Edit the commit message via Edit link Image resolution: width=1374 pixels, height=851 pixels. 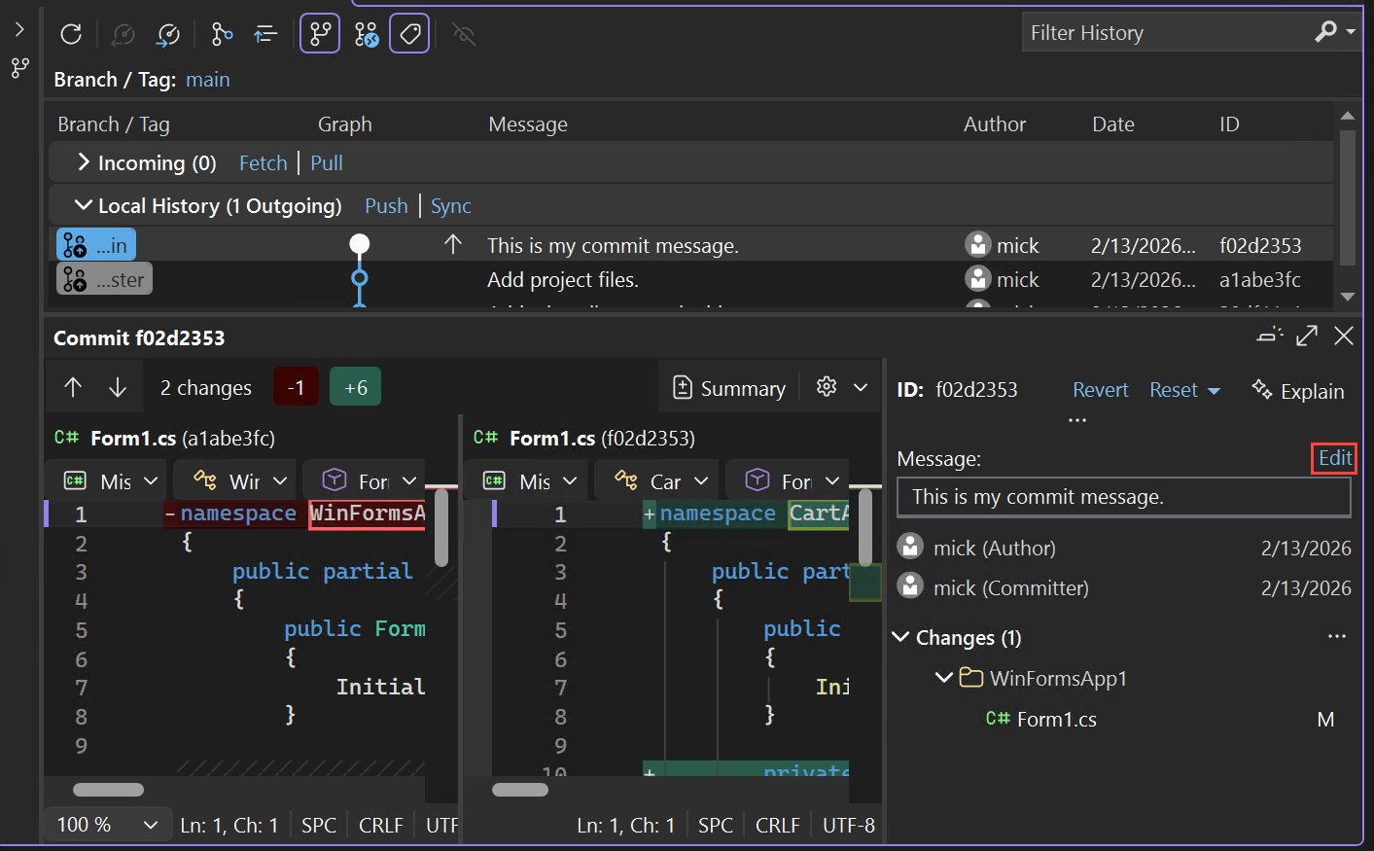point(1333,458)
